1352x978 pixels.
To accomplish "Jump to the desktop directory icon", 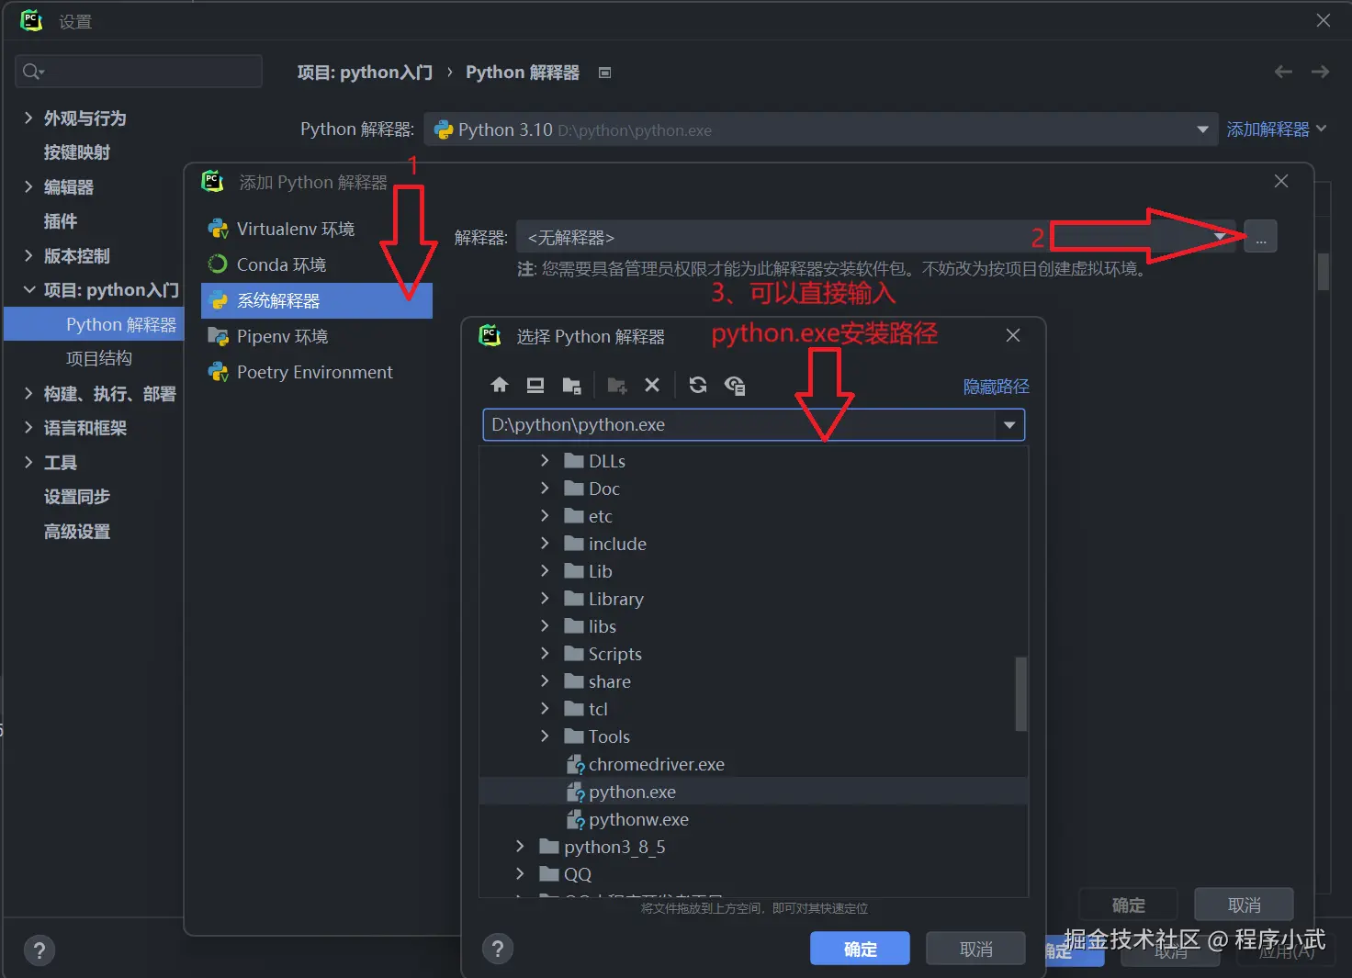I will click(535, 386).
